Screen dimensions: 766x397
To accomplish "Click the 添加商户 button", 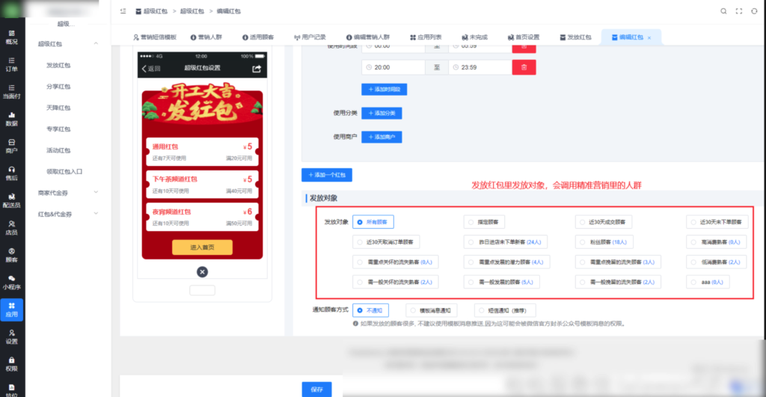I will [382, 138].
